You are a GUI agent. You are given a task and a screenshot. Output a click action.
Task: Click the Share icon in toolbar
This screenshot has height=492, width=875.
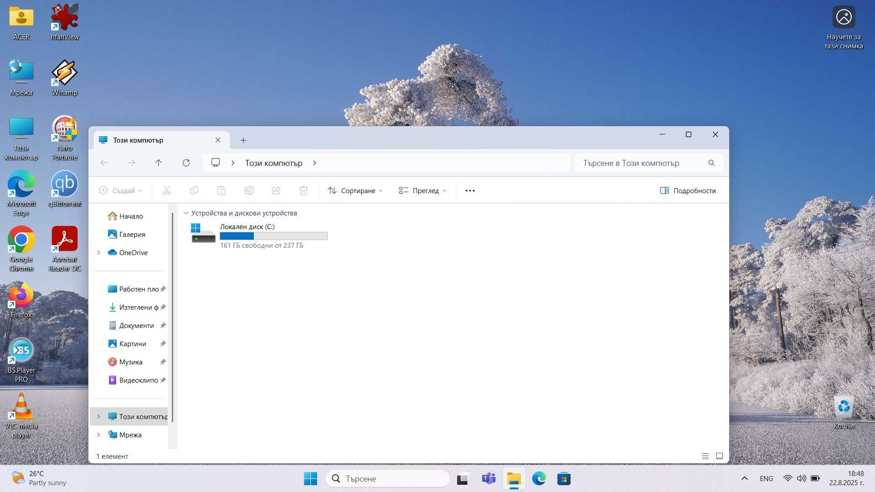pyautogui.click(x=276, y=190)
